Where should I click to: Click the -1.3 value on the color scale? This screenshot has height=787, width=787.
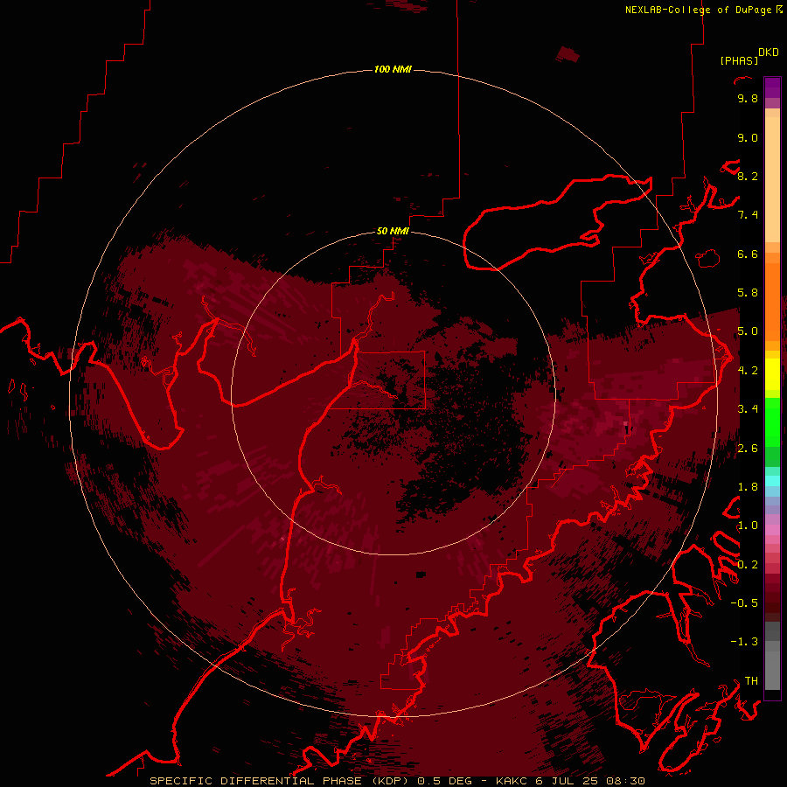tap(744, 642)
